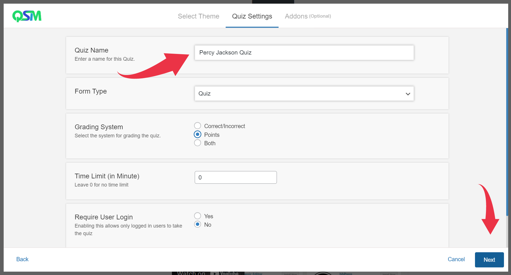Image resolution: width=511 pixels, height=275 pixels.
Task: Click the Watch on text below dialog
Action: [191, 273]
